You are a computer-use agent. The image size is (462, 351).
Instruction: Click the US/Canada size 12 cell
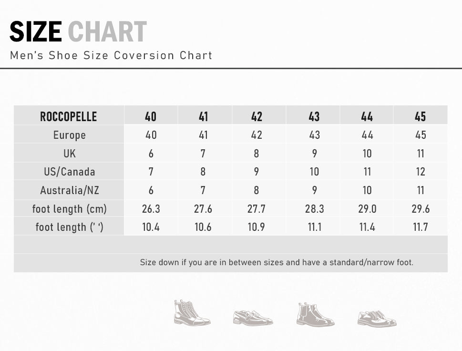(x=420, y=172)
